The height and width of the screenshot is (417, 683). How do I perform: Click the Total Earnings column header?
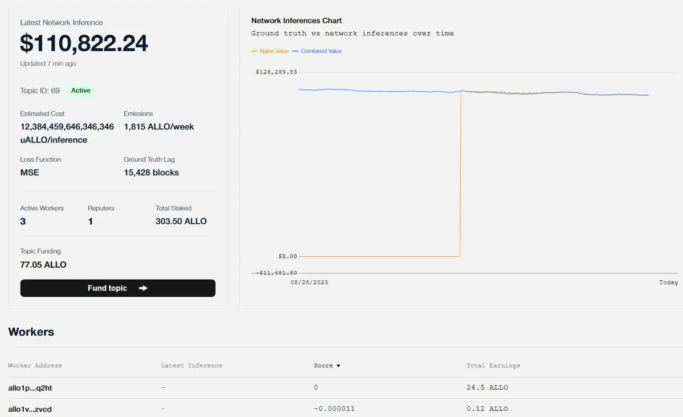(x=493, y=366)
